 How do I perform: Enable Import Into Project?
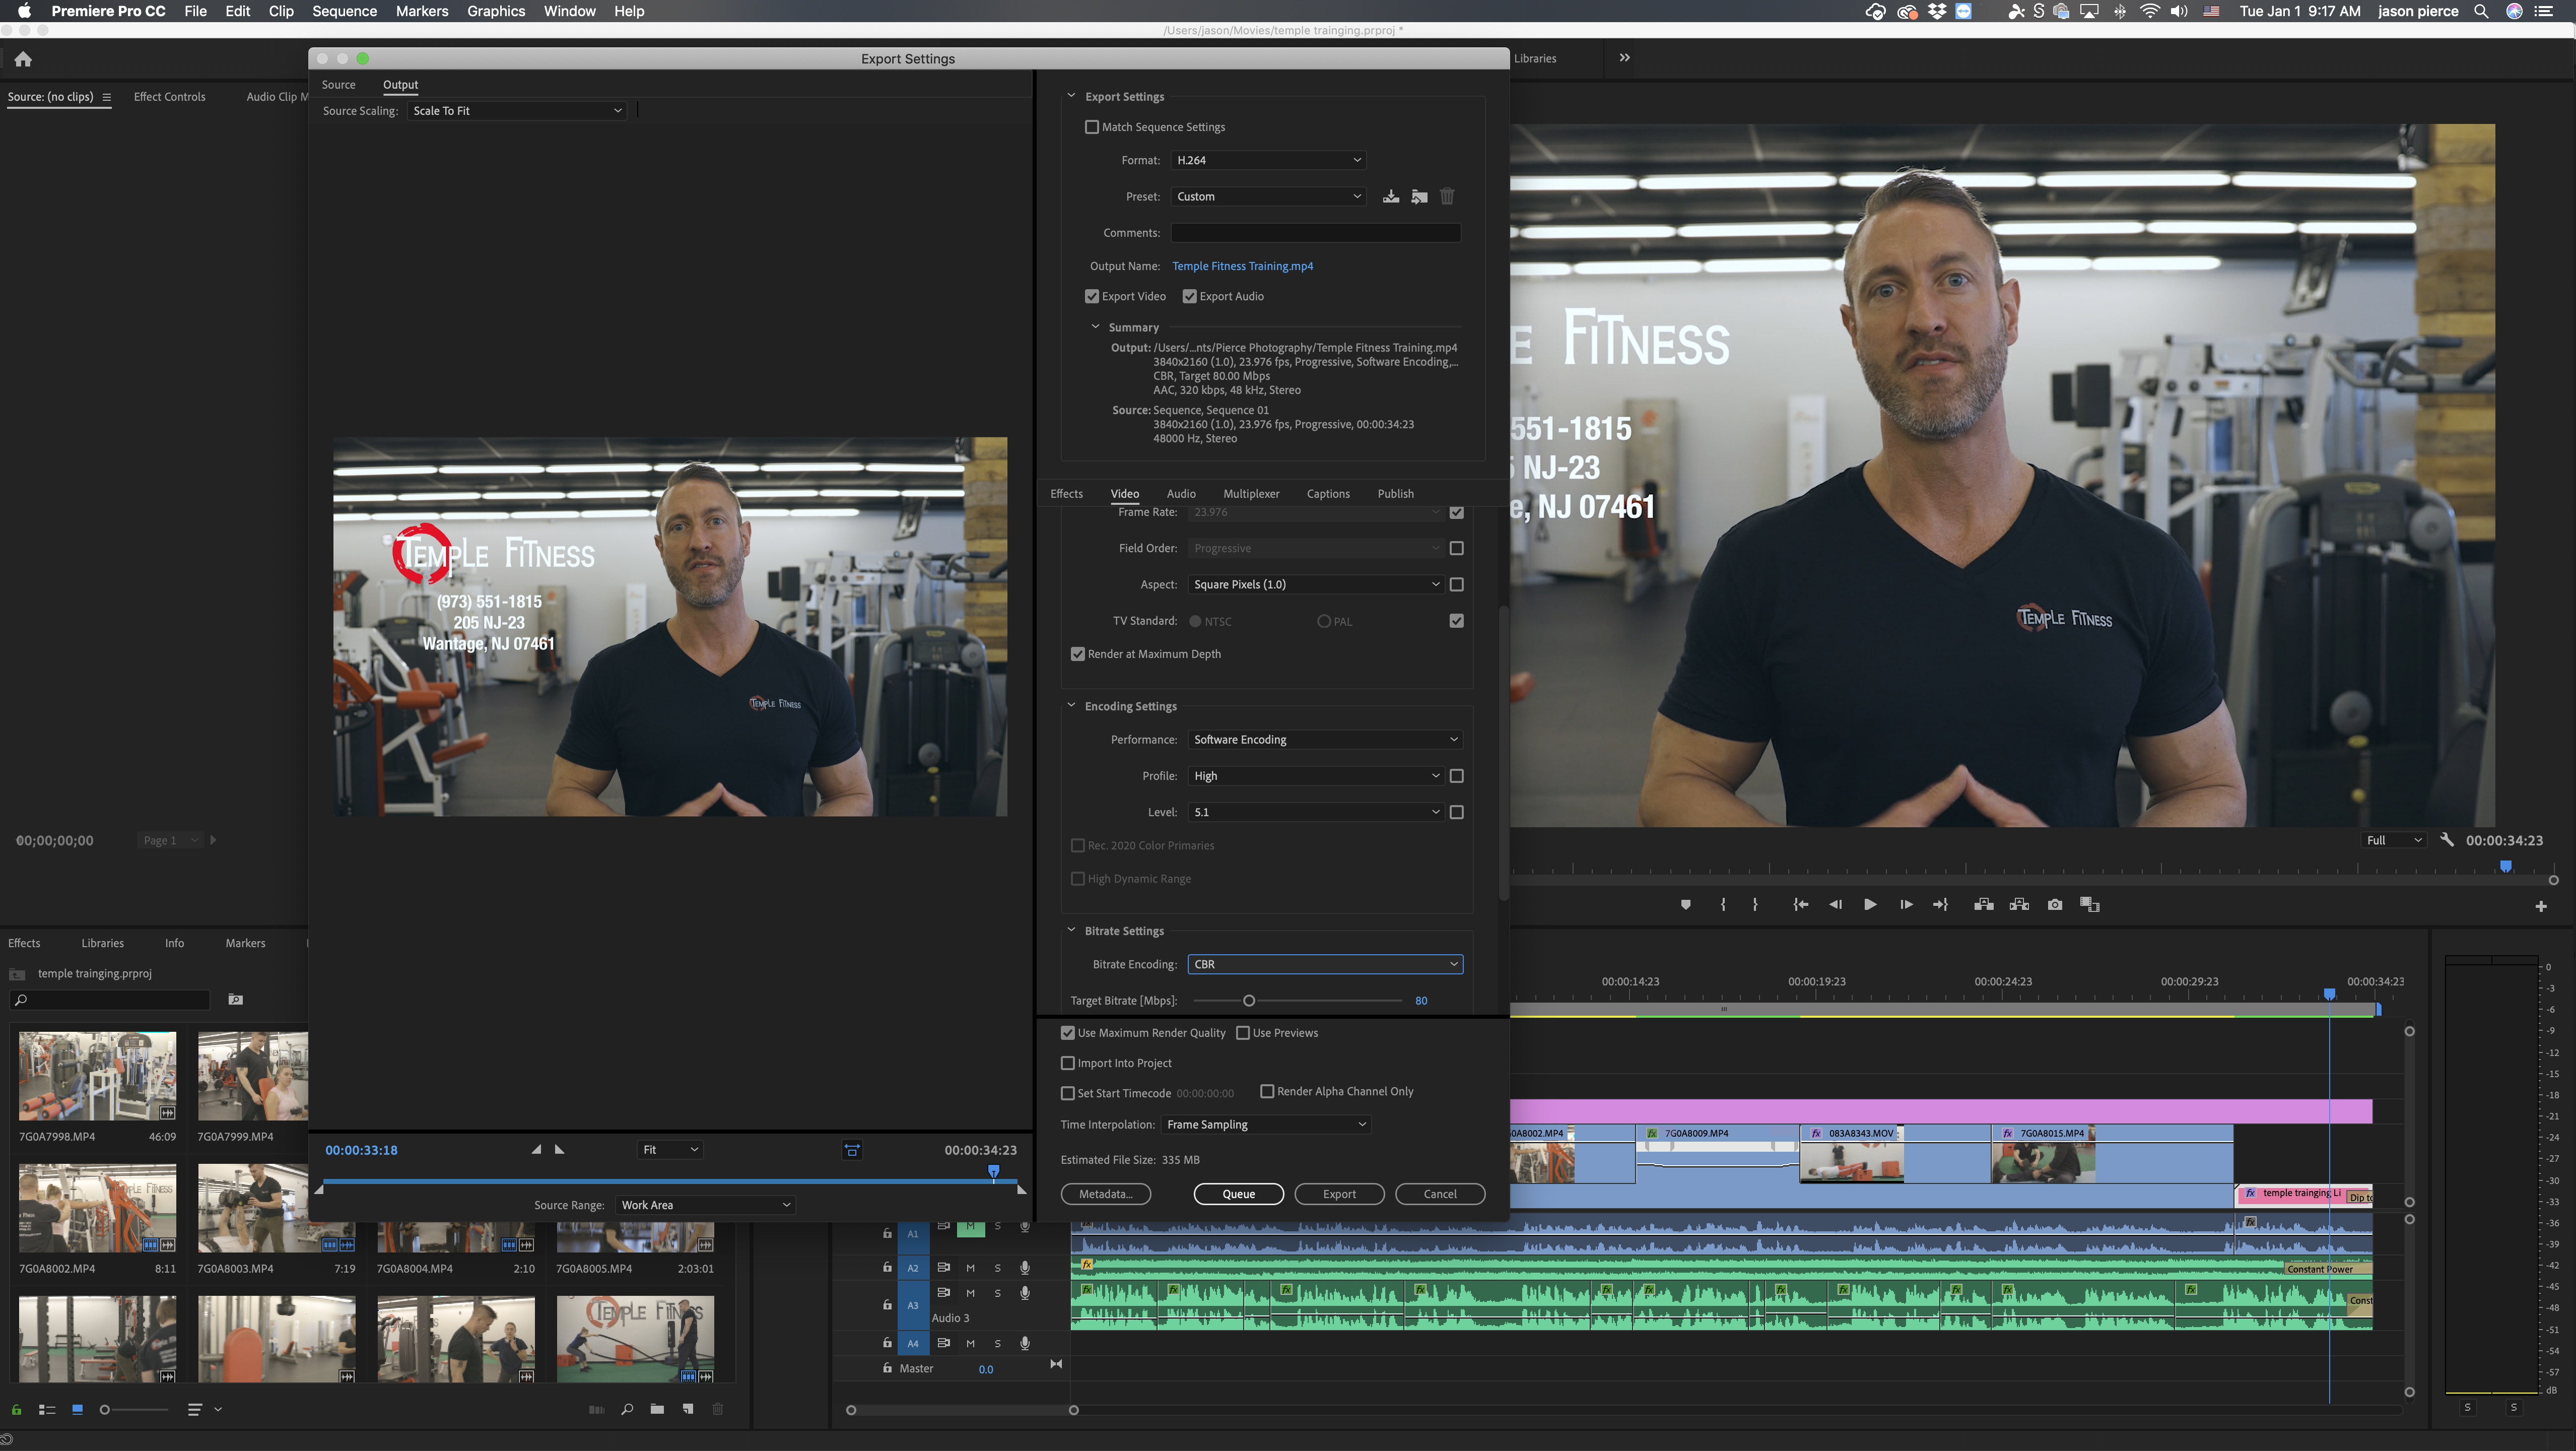pos(1067,1063)
